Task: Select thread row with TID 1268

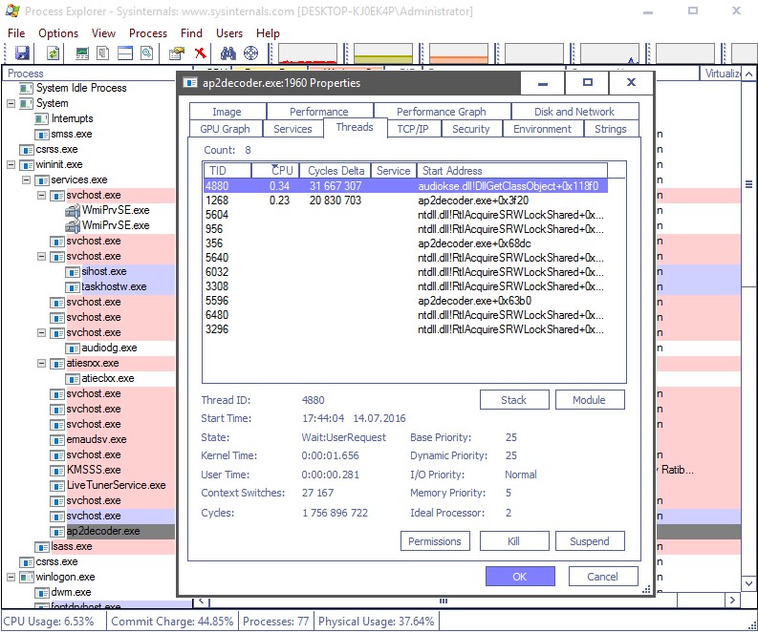Action: [405, 200]
